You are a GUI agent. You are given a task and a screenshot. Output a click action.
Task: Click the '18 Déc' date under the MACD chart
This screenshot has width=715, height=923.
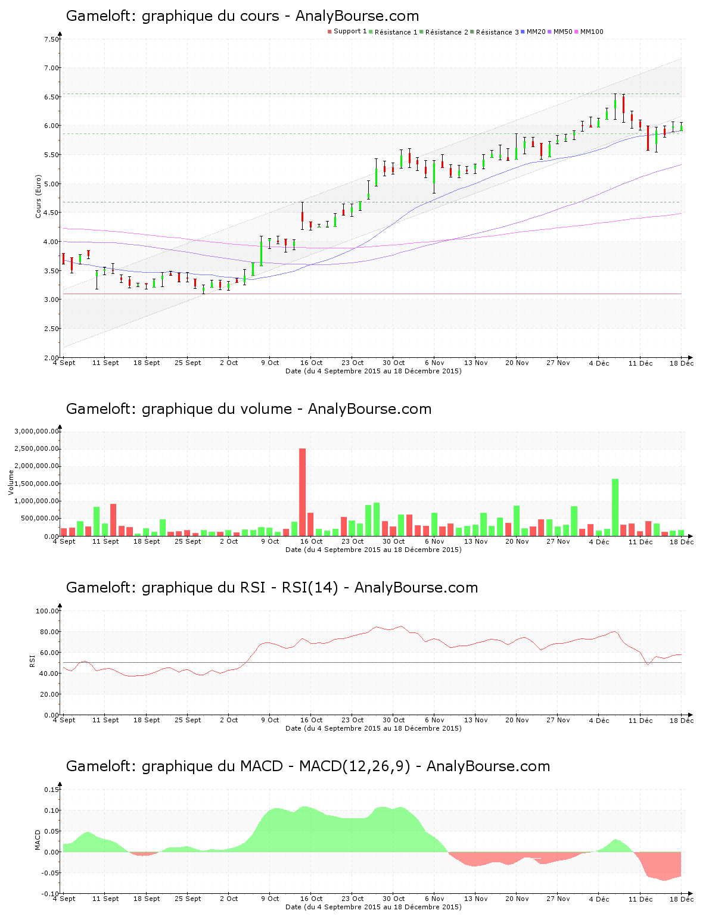682,899
